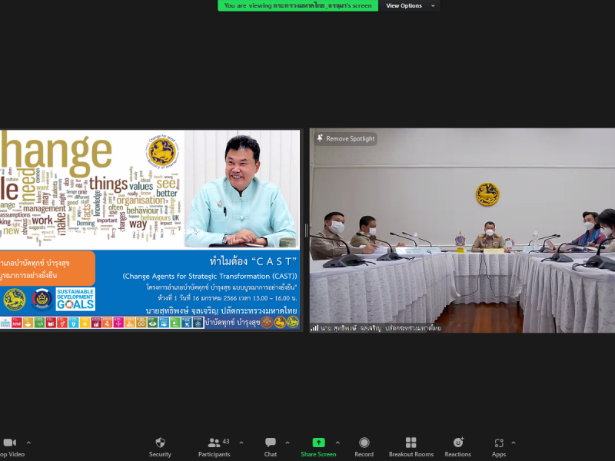Select the shared presentation slide area

pyautogui.click(x=150, y=230)
